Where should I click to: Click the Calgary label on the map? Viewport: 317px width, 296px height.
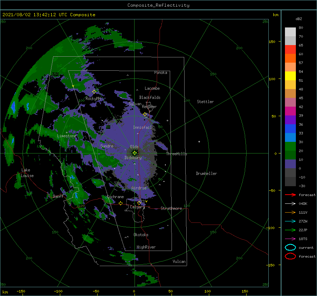point(137,207)
